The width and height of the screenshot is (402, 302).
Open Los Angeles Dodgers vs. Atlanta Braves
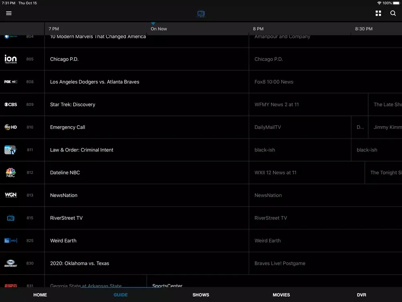[147, 82]
